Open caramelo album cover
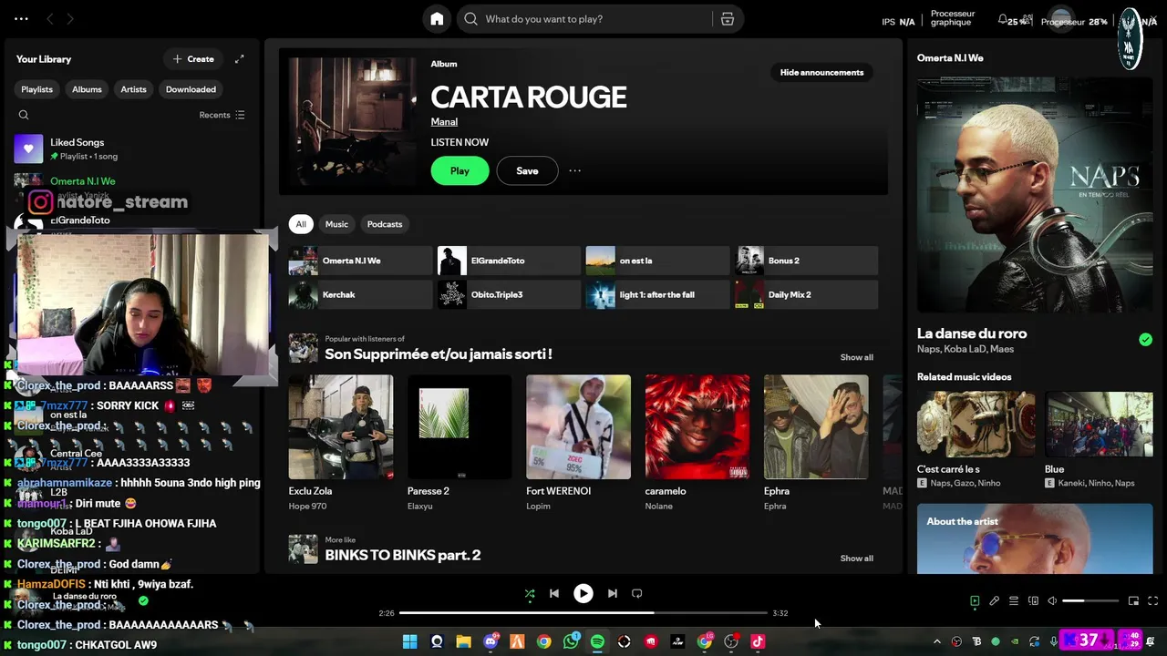The image size is (1167, 656). pyautogui.click(x=697, y=427)
